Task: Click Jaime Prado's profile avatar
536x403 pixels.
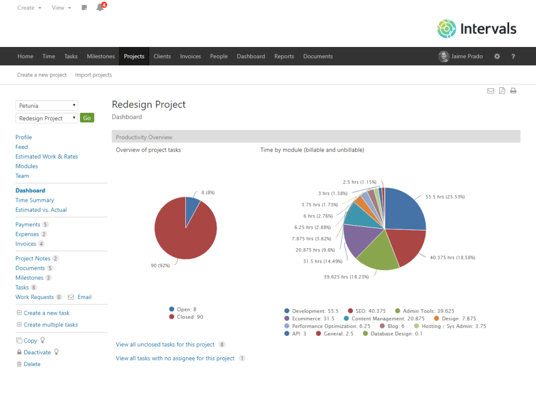Action: (443, 56)
